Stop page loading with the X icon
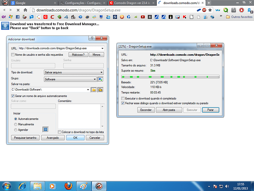This screenshot has width=254, height=191. (x=18, y=10)
